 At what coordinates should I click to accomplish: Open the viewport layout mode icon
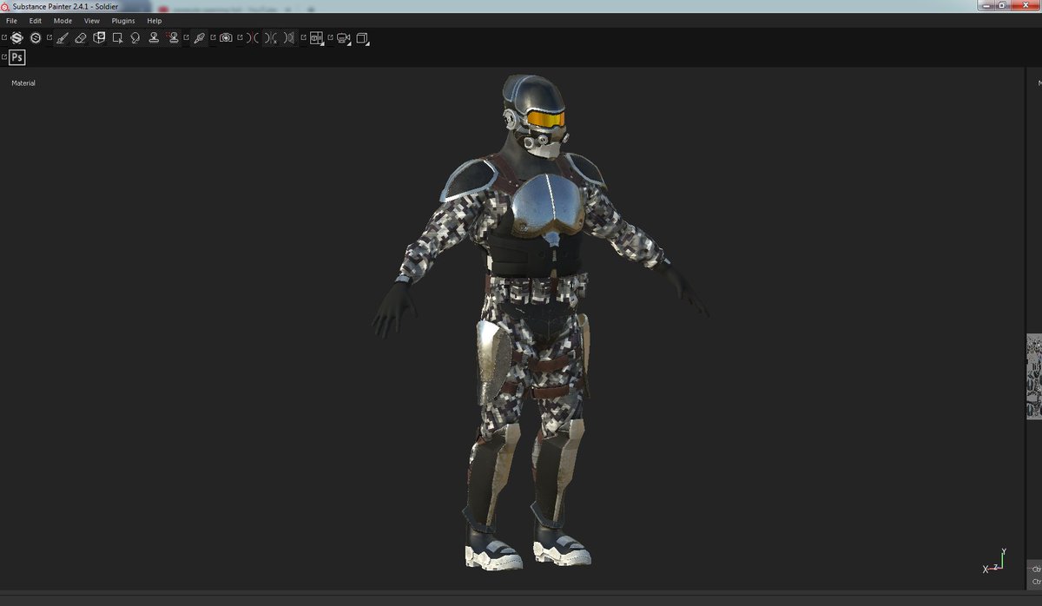tap(317, 38)
